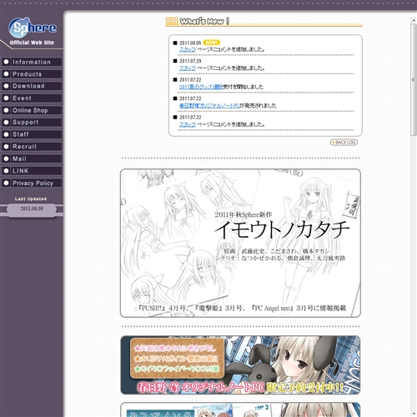
Task: Open the Mail sidebar item
Action: pos(32,158)
